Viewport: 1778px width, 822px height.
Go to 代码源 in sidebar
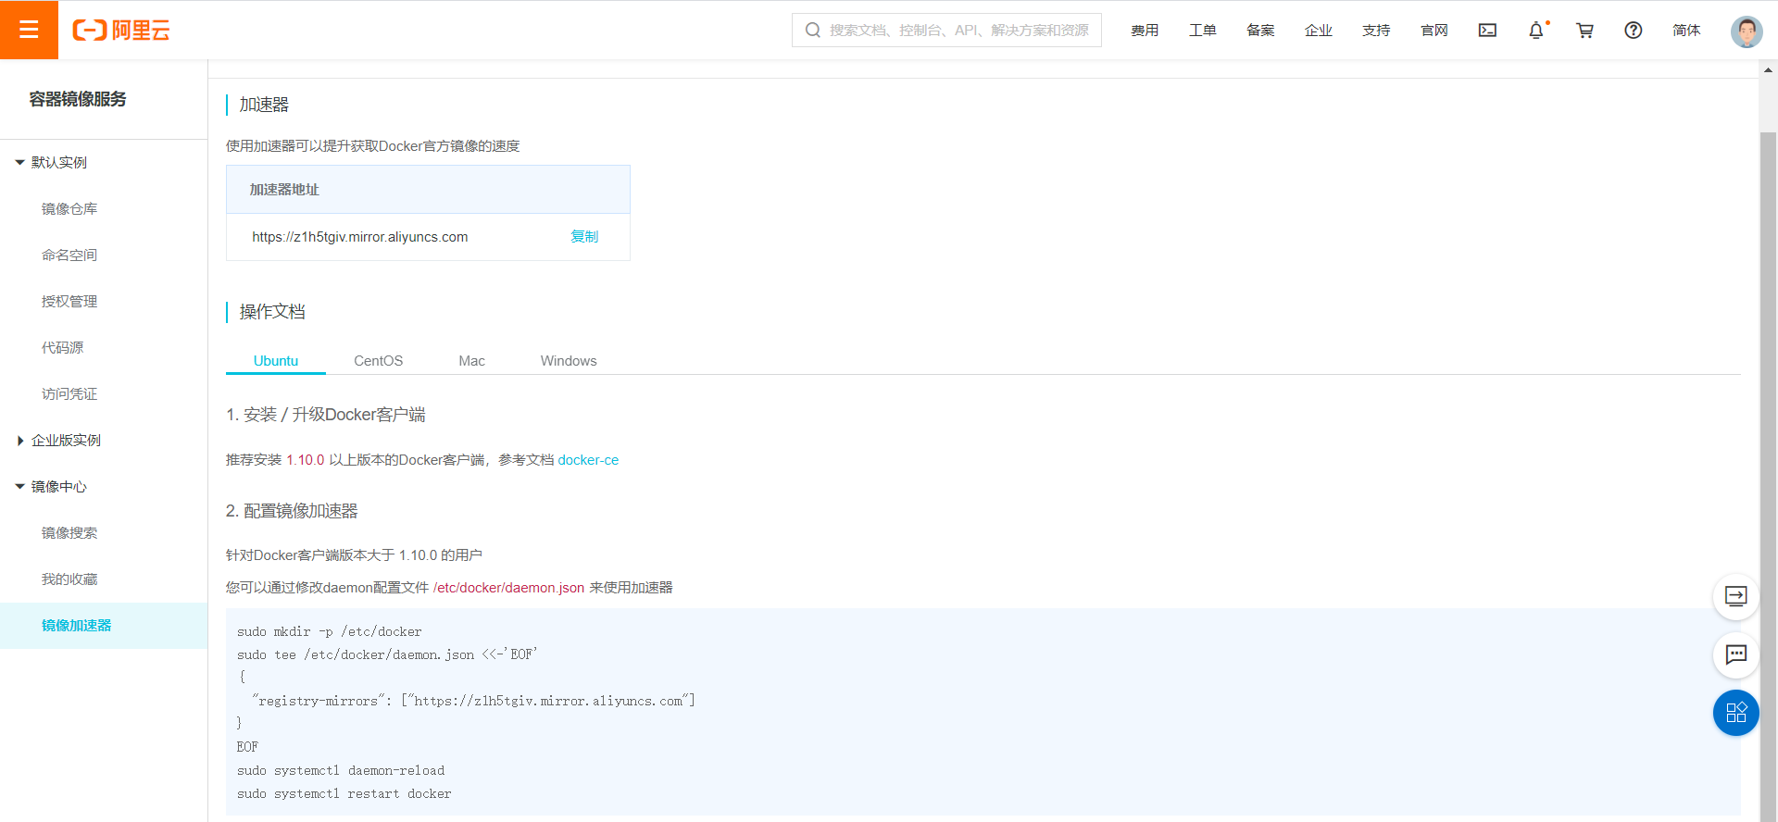[62, 348]
